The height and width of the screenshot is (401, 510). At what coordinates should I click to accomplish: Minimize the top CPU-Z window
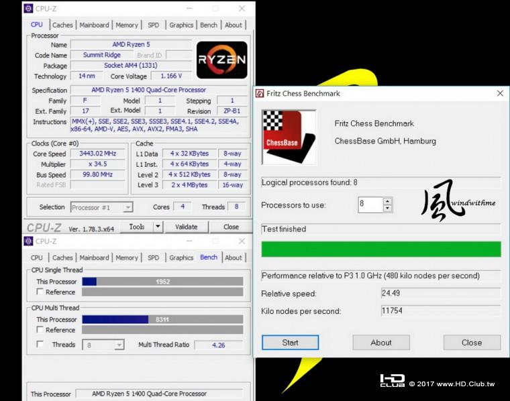pyautogui.click(x=189, y=9)
